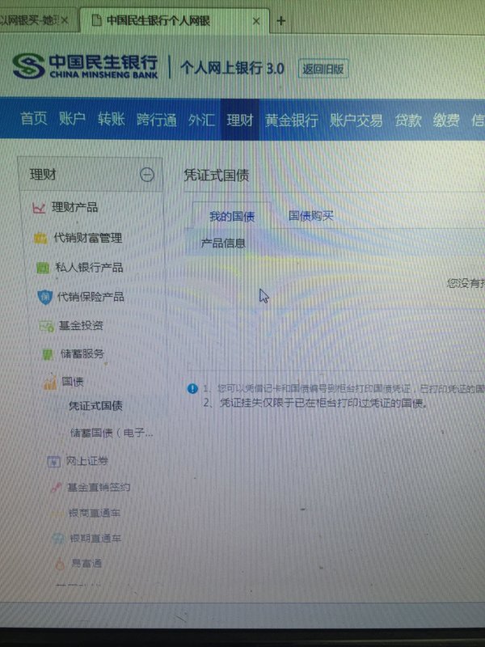Viewport: 485px width, 647px height.
Task: Switch to the 国债购买 tab
Action: [310, 215]
